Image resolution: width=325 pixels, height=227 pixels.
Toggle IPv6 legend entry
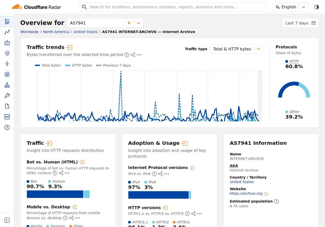(150, 182)
